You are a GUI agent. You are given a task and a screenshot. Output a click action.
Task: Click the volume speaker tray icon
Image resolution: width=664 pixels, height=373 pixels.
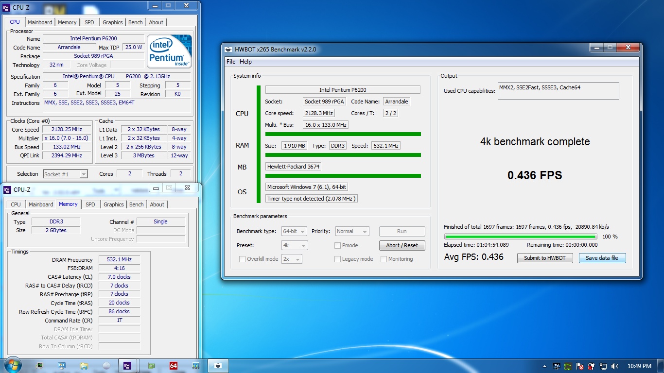click(615, 366)
